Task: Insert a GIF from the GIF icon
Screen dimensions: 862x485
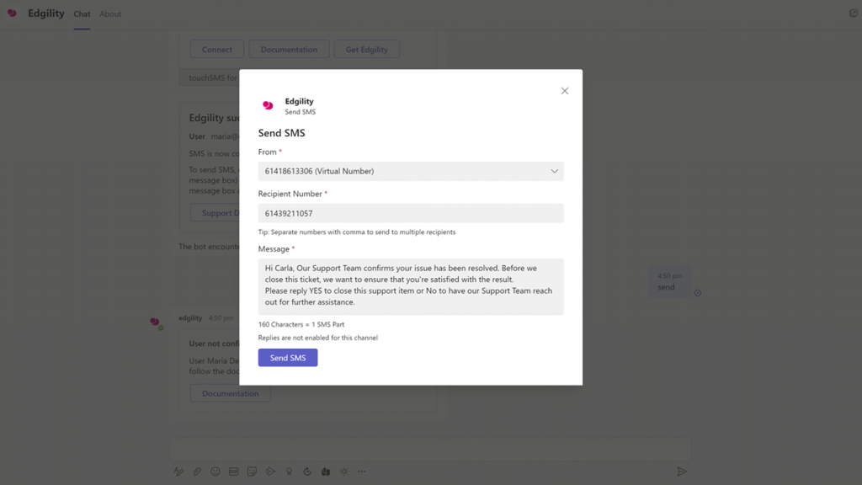Action: coord(234,472)
